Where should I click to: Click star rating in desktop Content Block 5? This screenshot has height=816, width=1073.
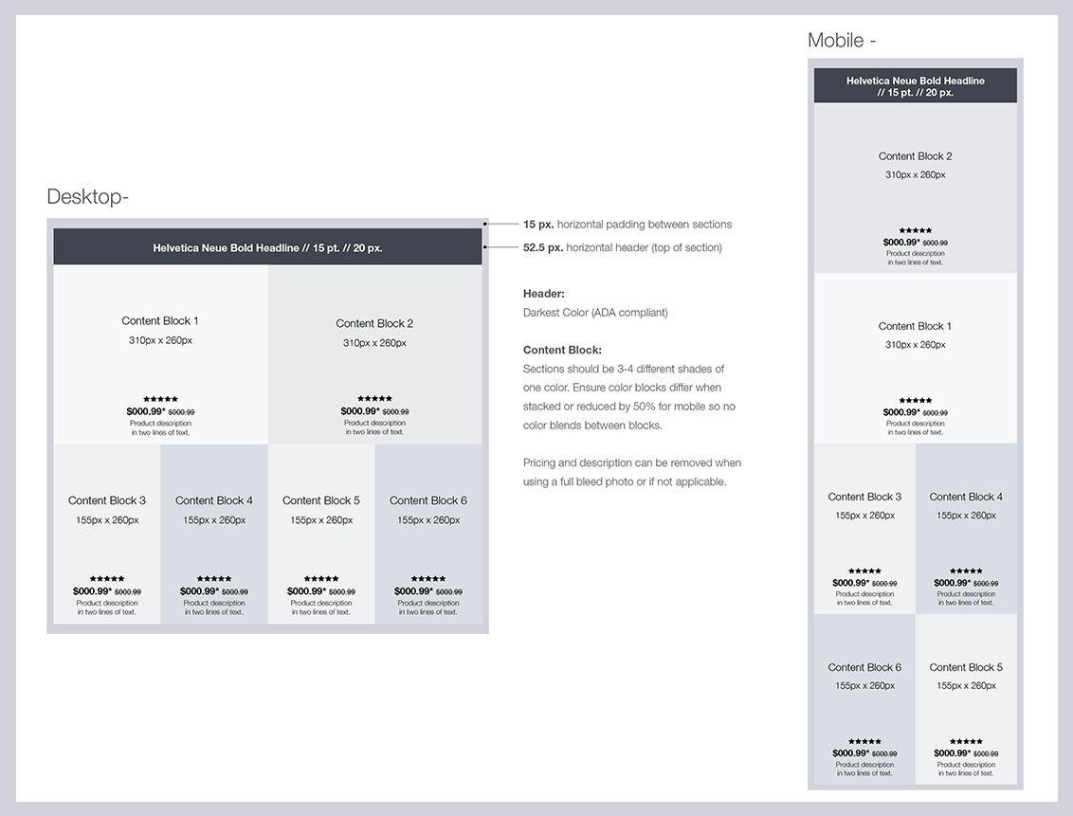pyautogui.click(x=321, y=579)
